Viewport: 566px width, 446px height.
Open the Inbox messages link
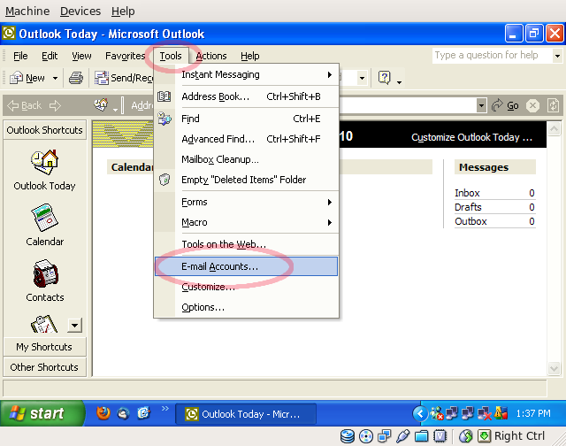[x=467, y=193]
